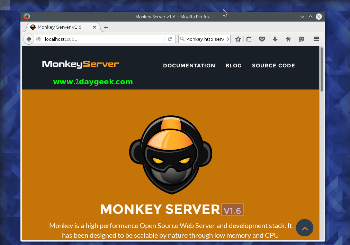Reload the page with the refresh icon
This screenshot has height=245, width=350.
[170, 39]
